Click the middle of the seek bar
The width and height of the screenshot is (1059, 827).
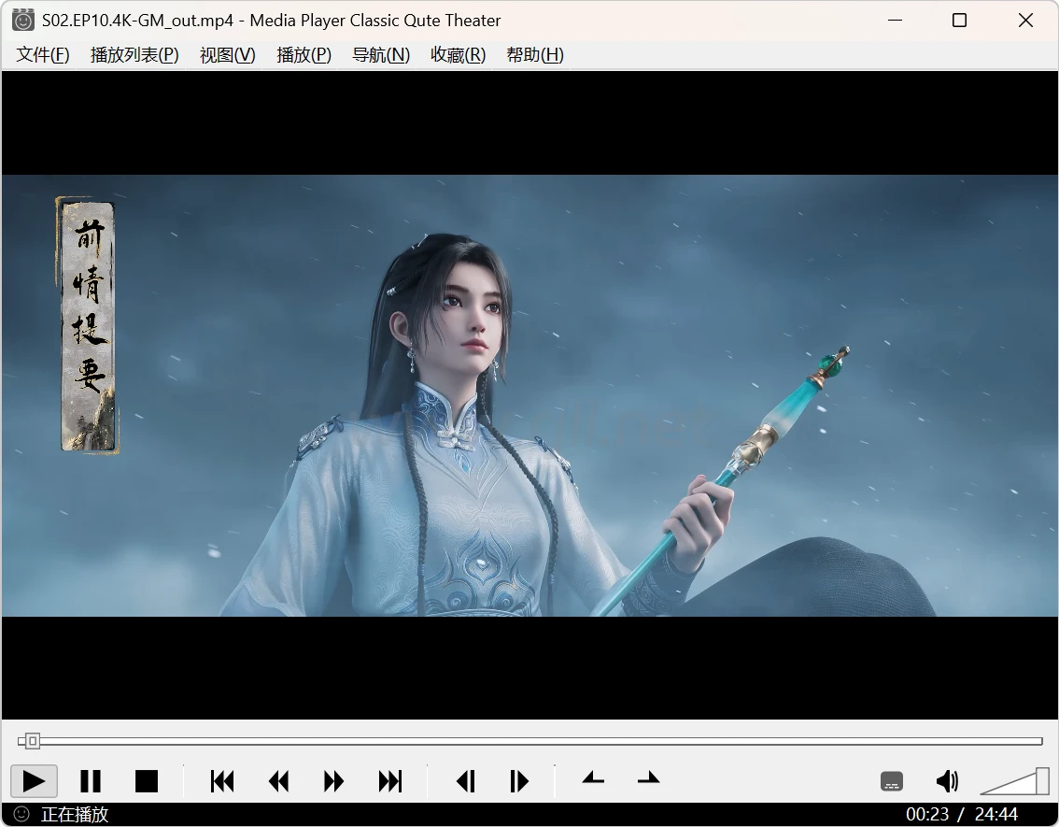tap(529, 741)
